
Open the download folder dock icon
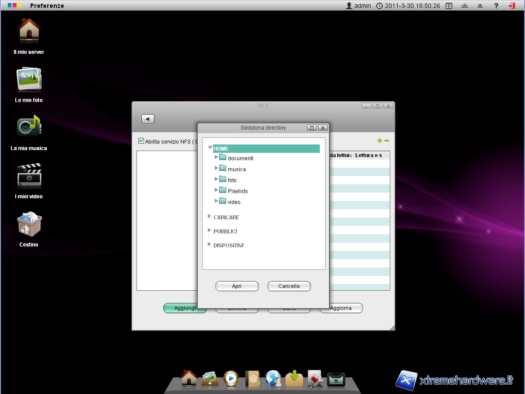(294, 379)
